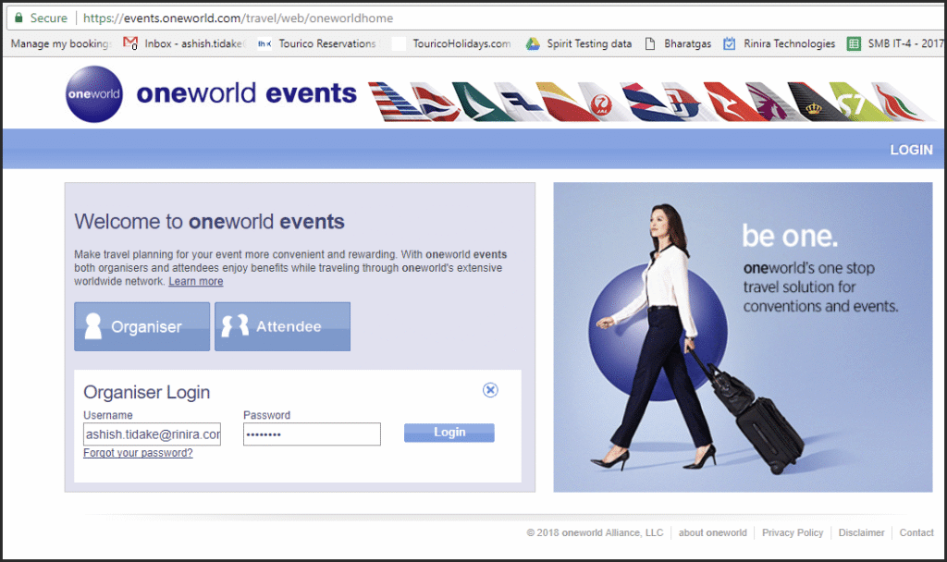Click the secure padlock icon in address bar

point(18,18)
